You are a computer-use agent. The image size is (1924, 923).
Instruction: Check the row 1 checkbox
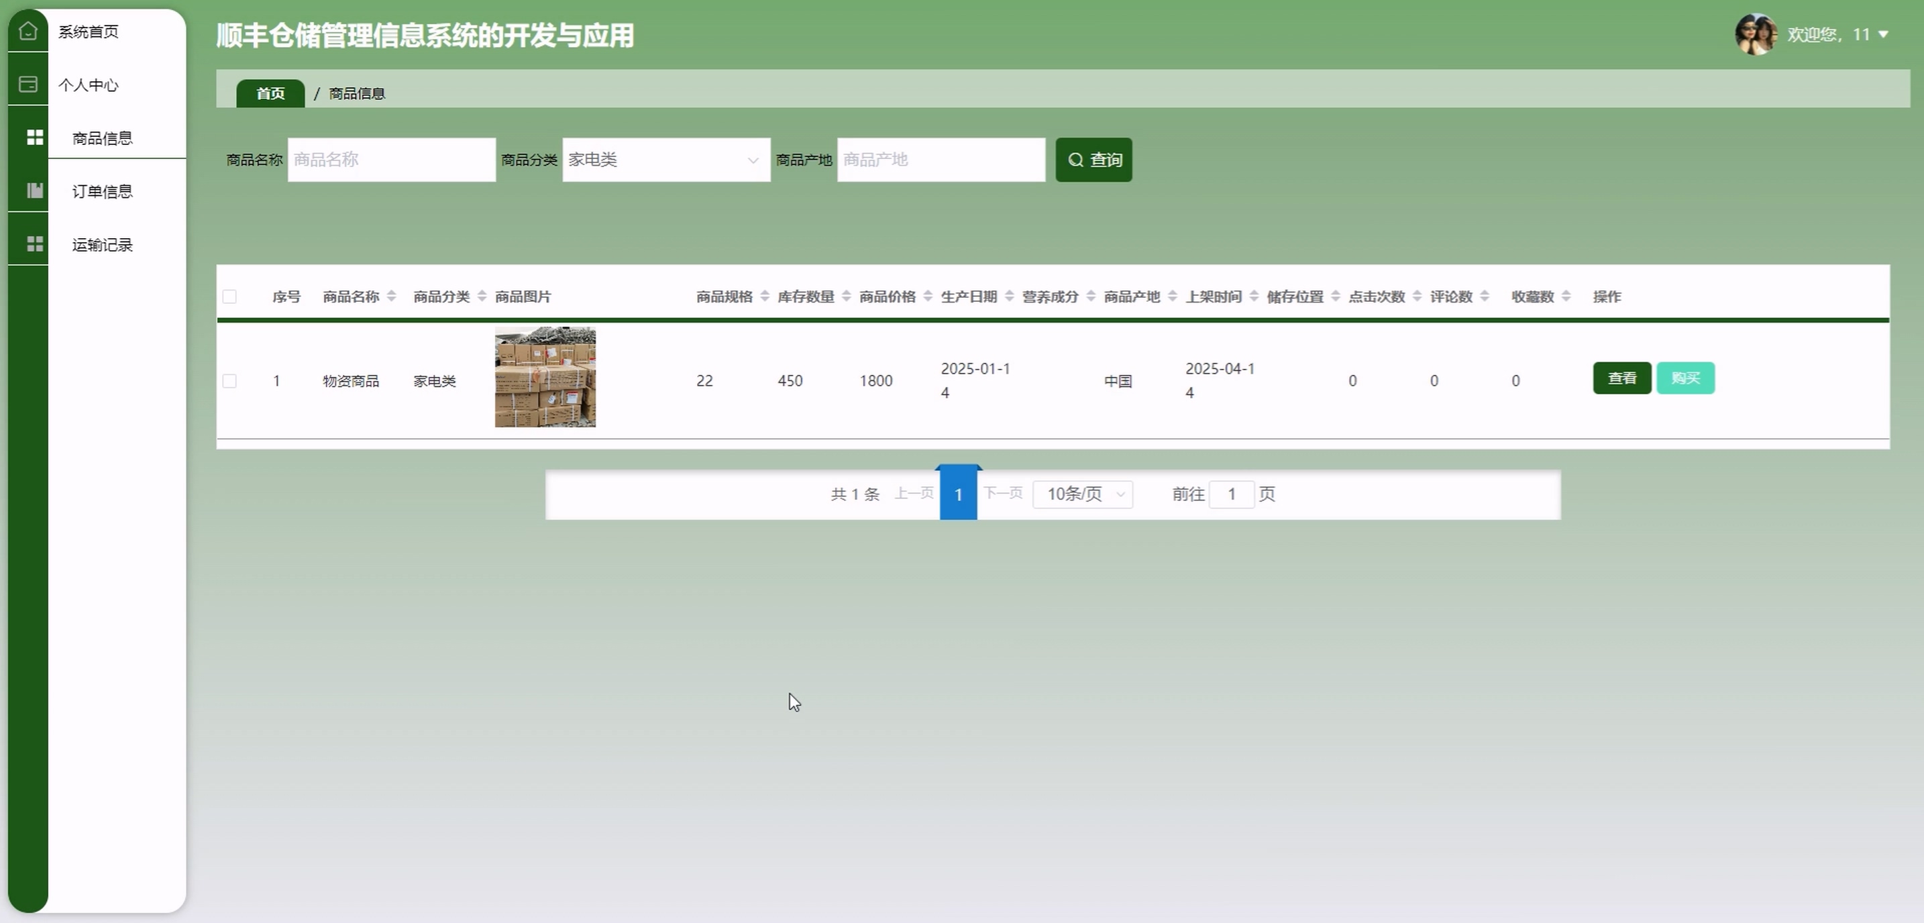230,381
